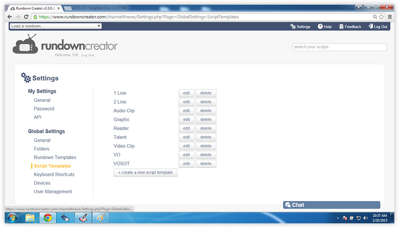The width and height of the screenshot is (399, 228).
Task: Click the zoom magnifier icon in address bar
Action: tap(375, 17)
